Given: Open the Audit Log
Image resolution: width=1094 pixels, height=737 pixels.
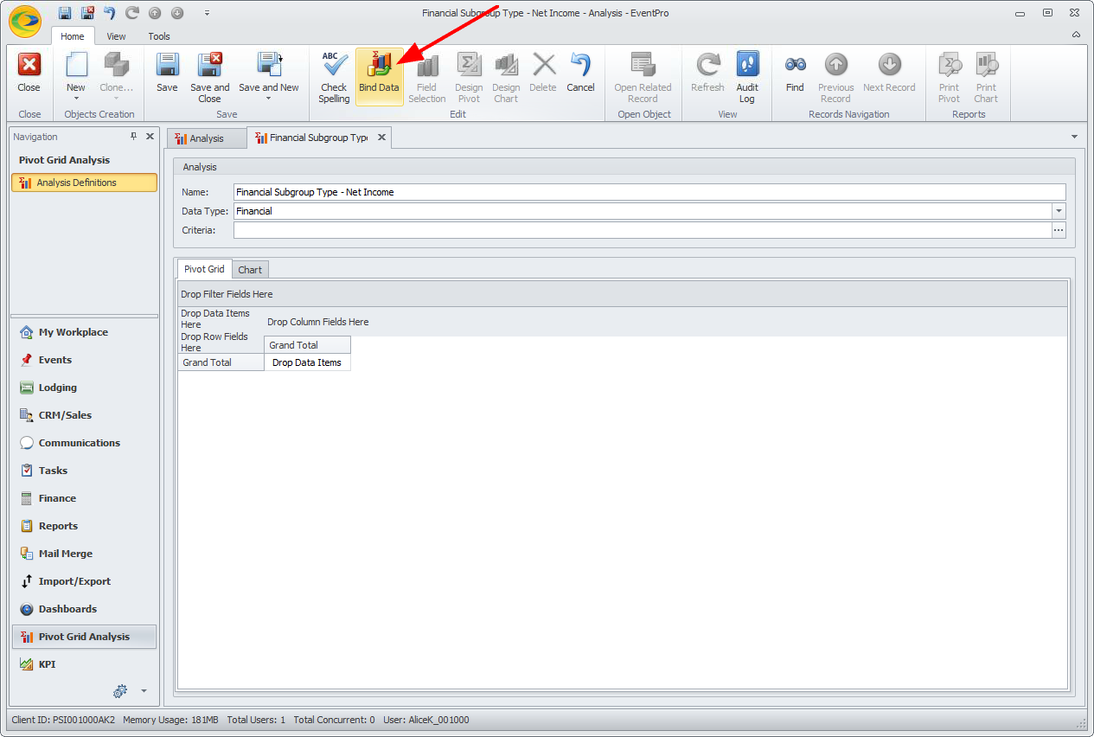Looking at the screenshot, I should [747, 76].
